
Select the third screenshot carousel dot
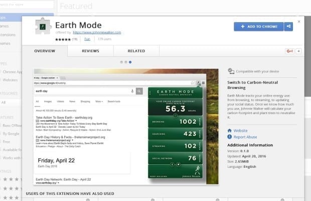tap(130, 62)
